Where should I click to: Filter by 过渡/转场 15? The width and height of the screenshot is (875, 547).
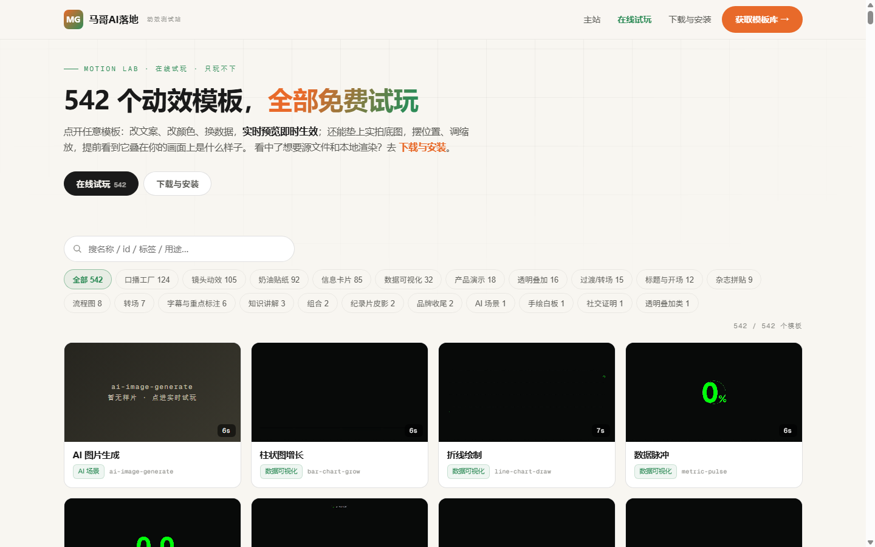(602, 280)
